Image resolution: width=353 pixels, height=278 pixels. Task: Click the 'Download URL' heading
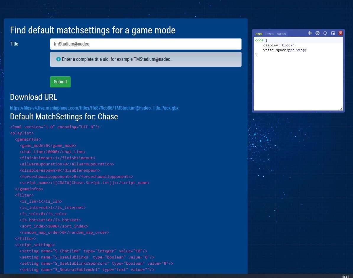tap(33, 97)
